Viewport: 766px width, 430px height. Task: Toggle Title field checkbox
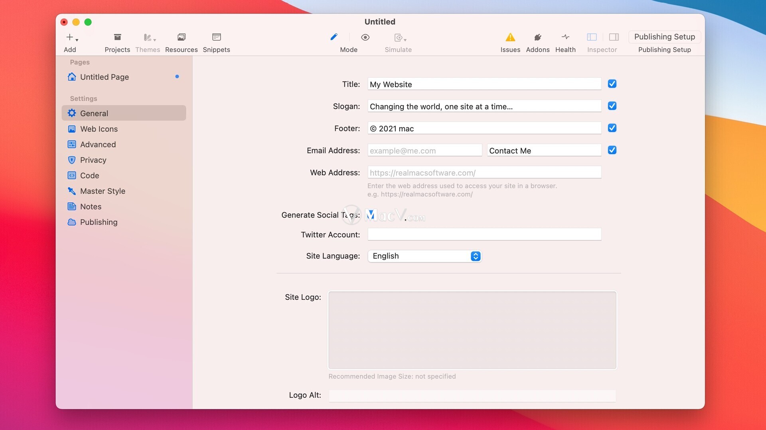click(x=612, y=84)
